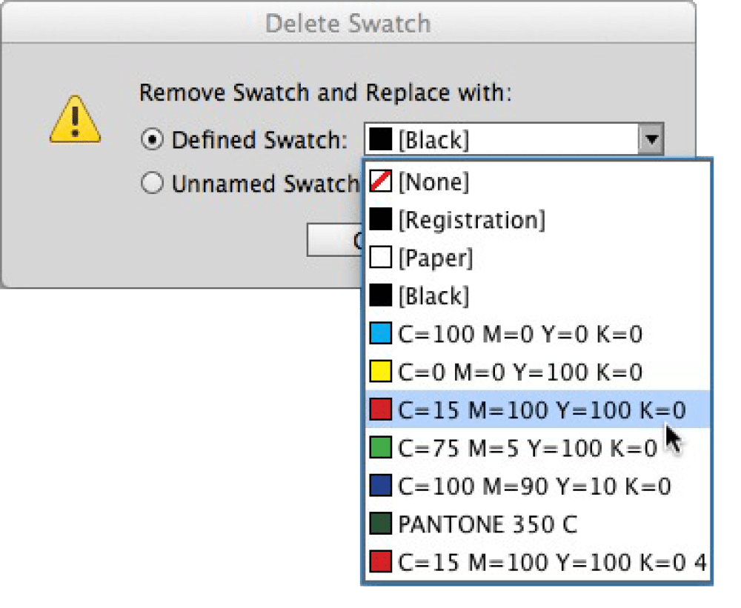This screenshot has height=608, width=741.
Task: Click the green C=75 swatch icon
Action: [x=380, y=448]
